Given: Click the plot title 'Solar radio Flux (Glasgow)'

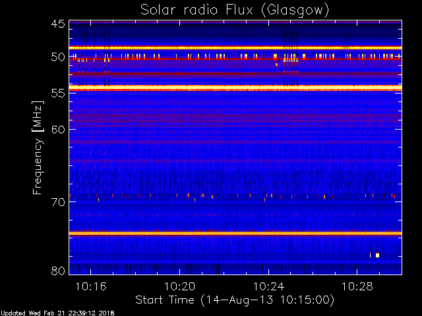Looking at the screenshot, I should pos(235,11).
